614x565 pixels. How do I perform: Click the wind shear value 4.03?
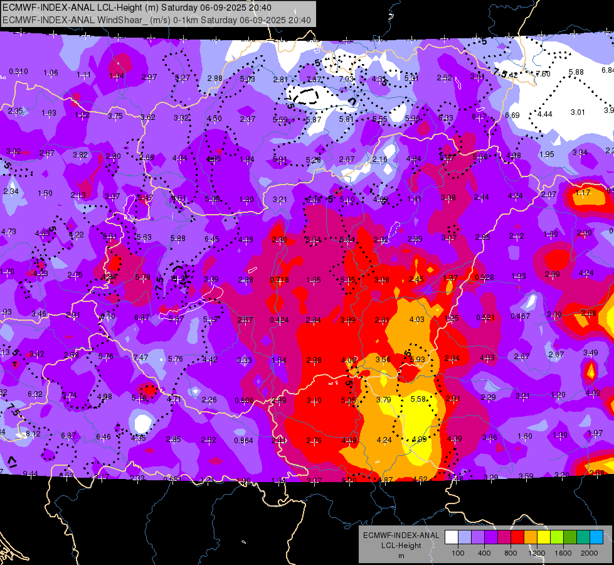pos(416,319)
